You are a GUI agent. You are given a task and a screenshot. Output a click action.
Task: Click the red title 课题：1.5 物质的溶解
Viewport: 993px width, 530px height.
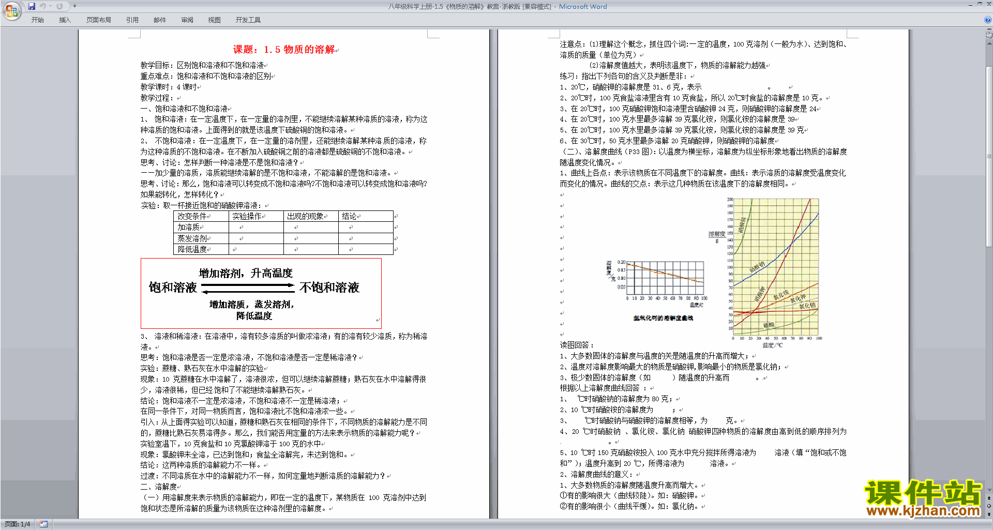(284, 50)
